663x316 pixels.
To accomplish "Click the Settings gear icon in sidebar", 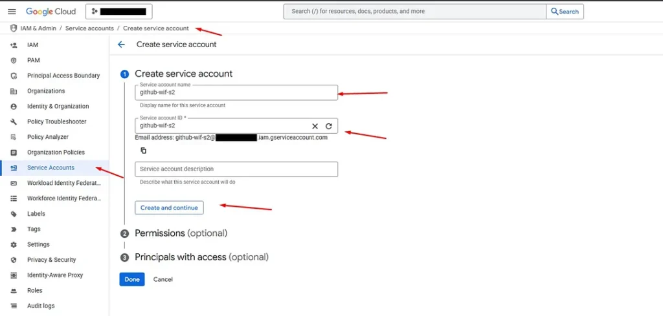I will pyautogui.click(x=14, y=244).
